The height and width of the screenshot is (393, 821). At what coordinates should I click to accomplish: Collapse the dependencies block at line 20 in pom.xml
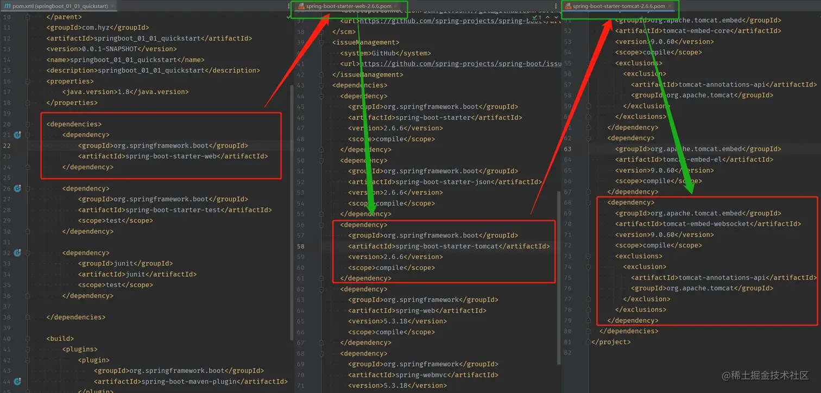tap(27, 124)
